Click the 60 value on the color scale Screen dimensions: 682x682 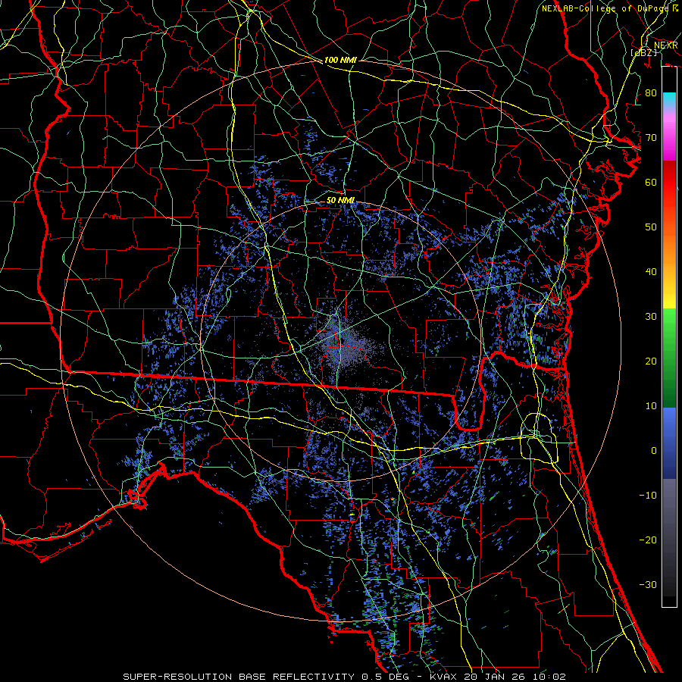click(651, 182)
